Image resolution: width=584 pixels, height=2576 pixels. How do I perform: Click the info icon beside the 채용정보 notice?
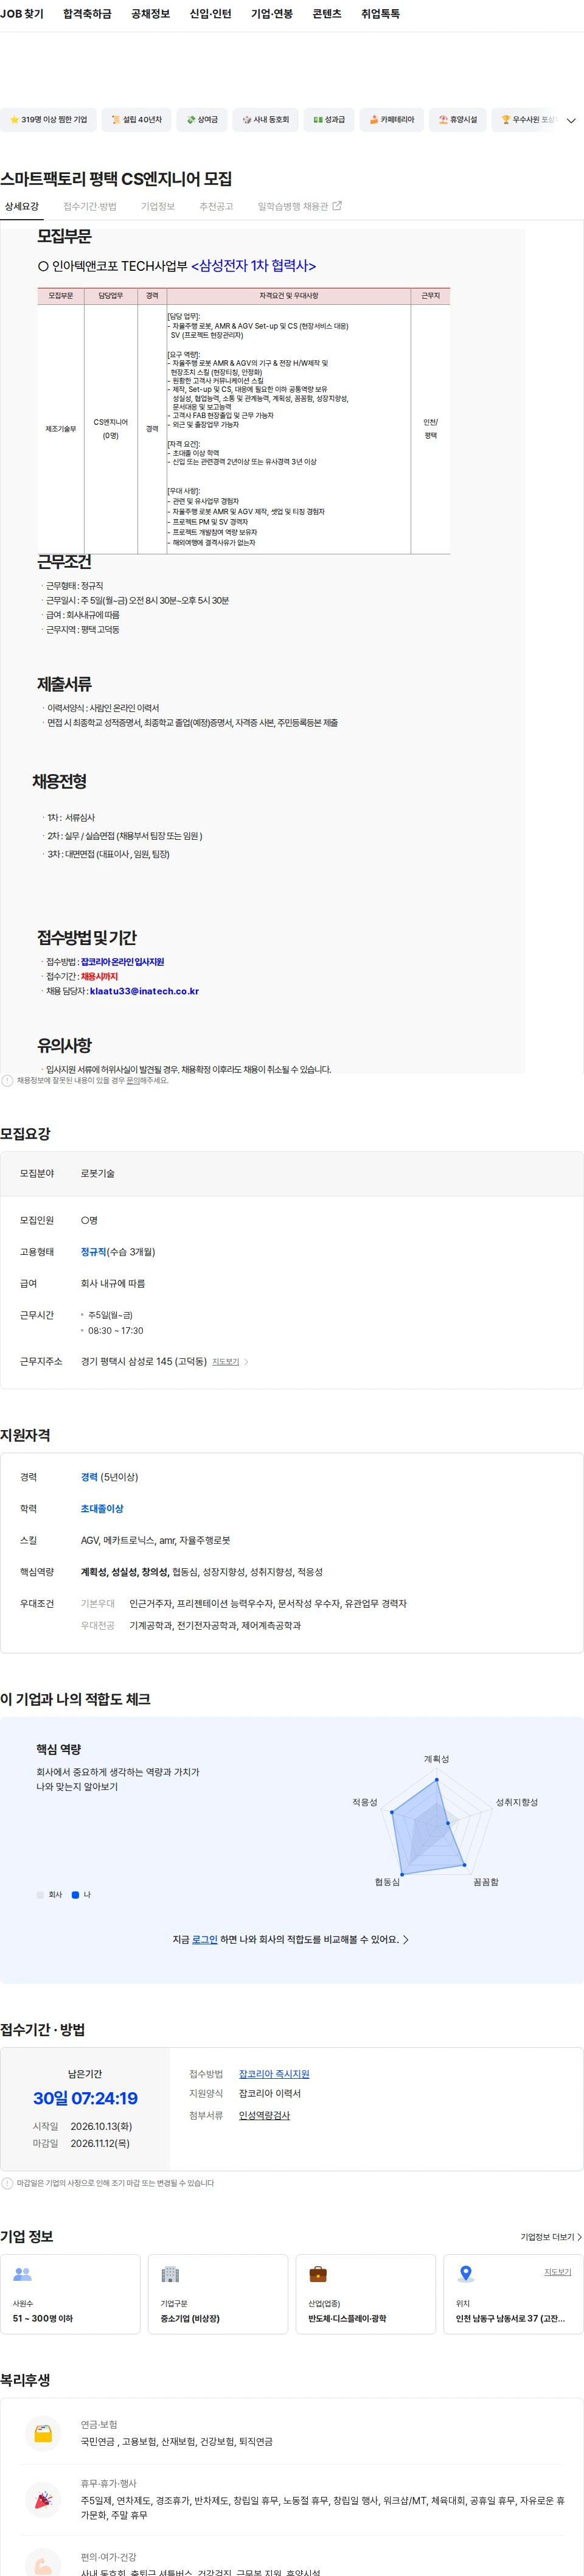point(7,1081)
